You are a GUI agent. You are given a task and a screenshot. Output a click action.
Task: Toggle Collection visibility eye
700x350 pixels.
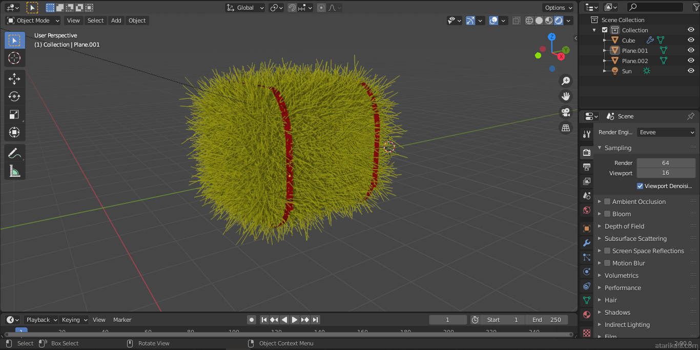[691, 30]
